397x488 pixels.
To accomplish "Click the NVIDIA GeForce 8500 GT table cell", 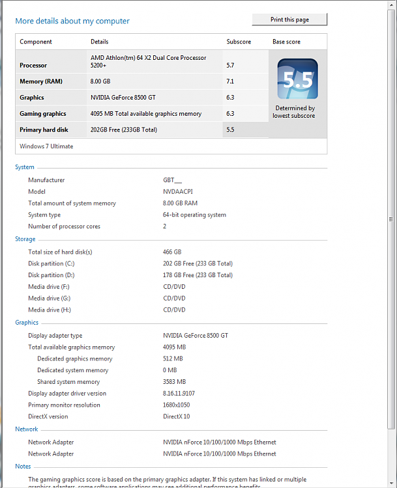I will click(123, 98).
